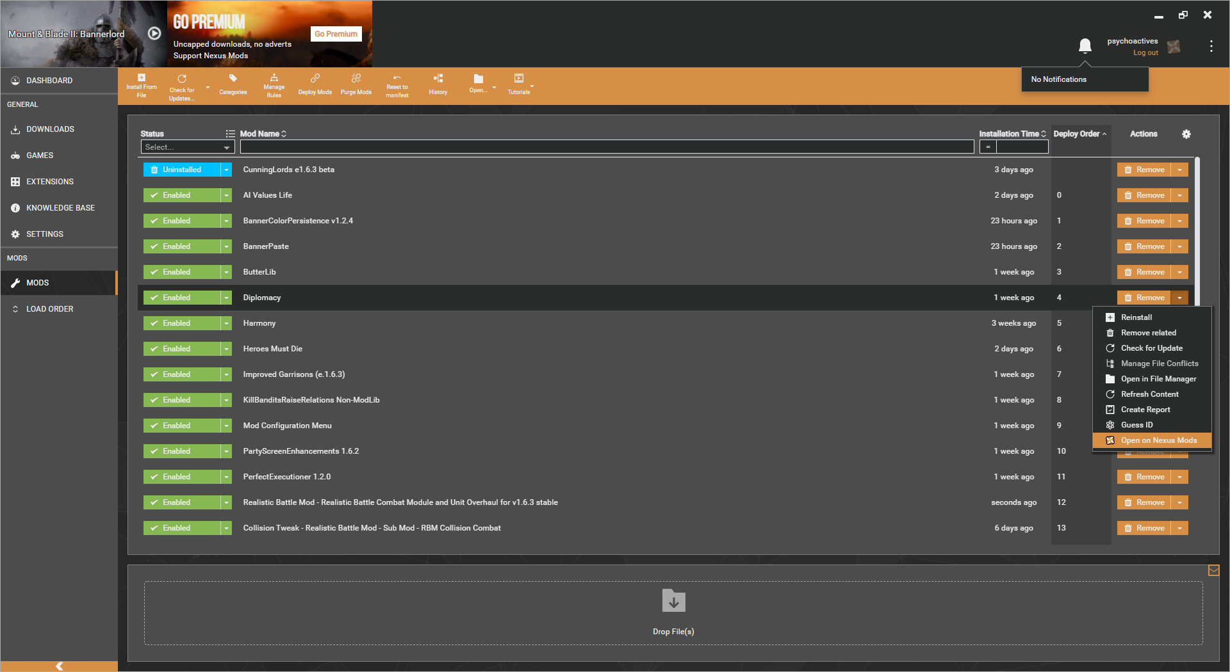The image size is (1230, 672).
Task: Collapse sidebar with bottom arrow
Action: click(59, 666)
